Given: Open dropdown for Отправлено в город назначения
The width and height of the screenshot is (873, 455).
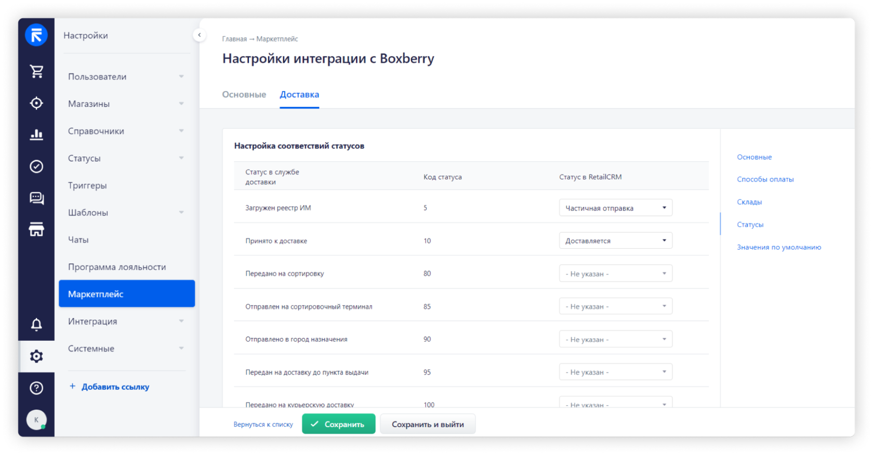Looking at the screenshot, I should click(615, 339).
